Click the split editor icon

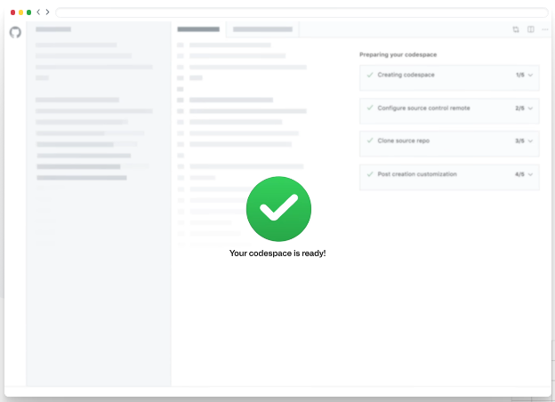(530, 29)
